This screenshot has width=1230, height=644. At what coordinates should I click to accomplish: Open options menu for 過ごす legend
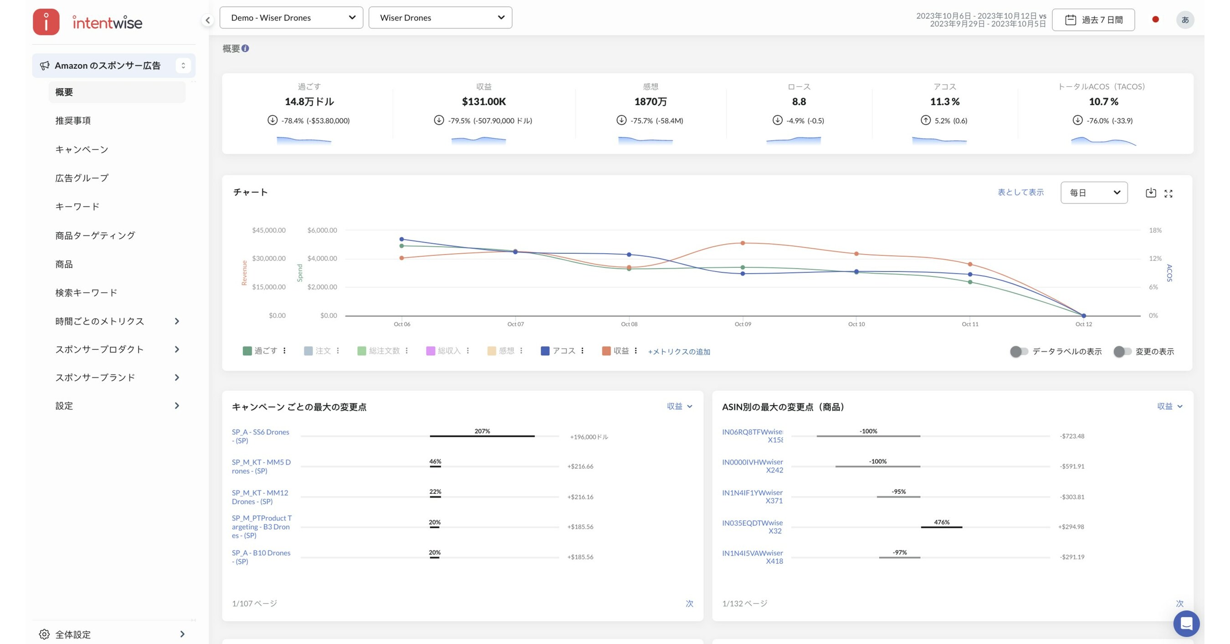click(x=285, y=351)
